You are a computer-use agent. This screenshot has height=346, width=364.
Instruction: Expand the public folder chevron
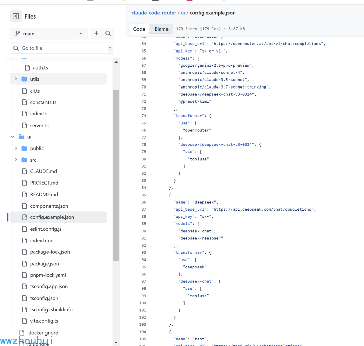click(16, 148)
